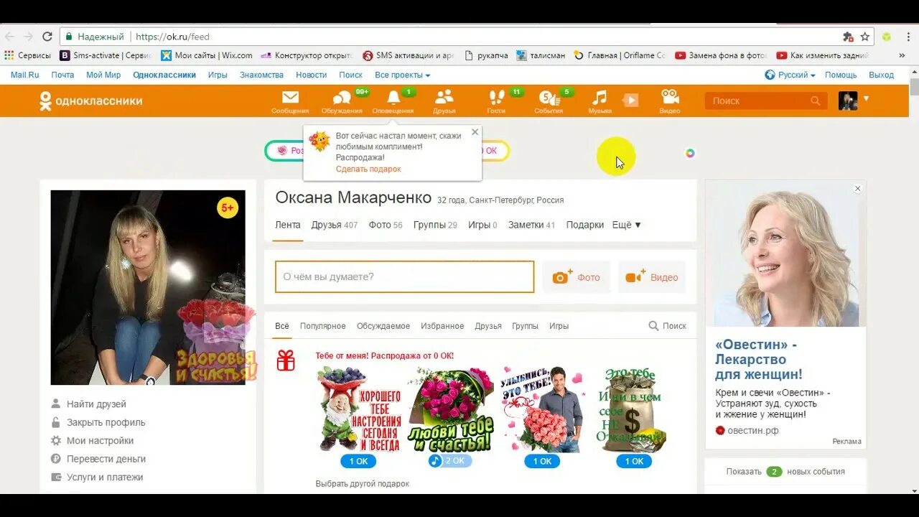The height and width of the screenshot is (517, 919).
Task: Click the Выход logout link
Action: click(881, 75)
